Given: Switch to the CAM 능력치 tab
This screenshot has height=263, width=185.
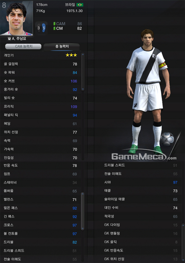Looking at the screenshot, I should [x=23, y=46].
